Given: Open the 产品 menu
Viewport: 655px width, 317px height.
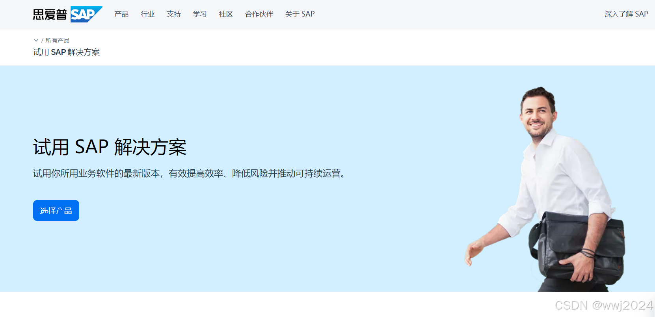Looking at the screenshot, I should 121,14.
